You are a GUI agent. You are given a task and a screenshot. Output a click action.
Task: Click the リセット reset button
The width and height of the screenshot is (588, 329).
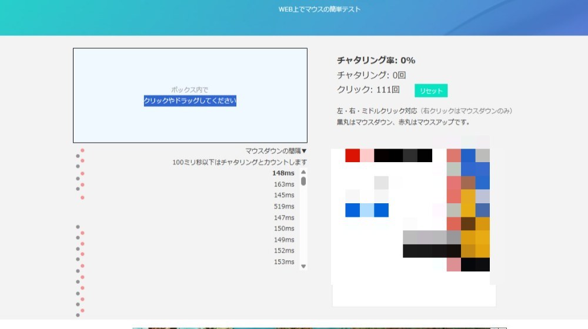431,90
